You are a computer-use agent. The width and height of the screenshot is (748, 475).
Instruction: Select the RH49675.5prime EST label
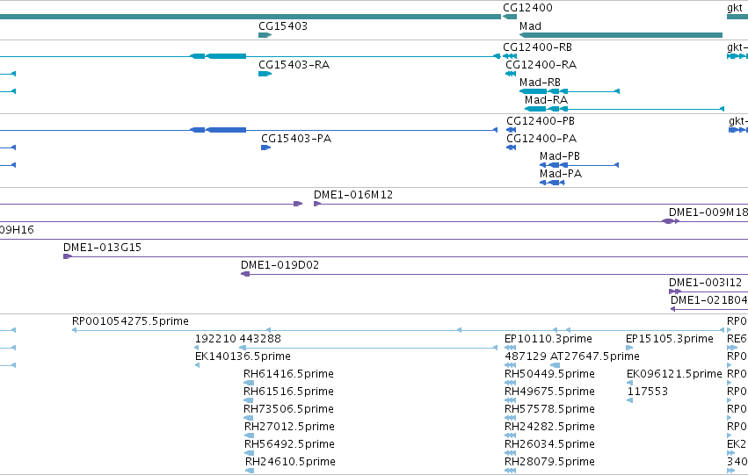(549, 392)
